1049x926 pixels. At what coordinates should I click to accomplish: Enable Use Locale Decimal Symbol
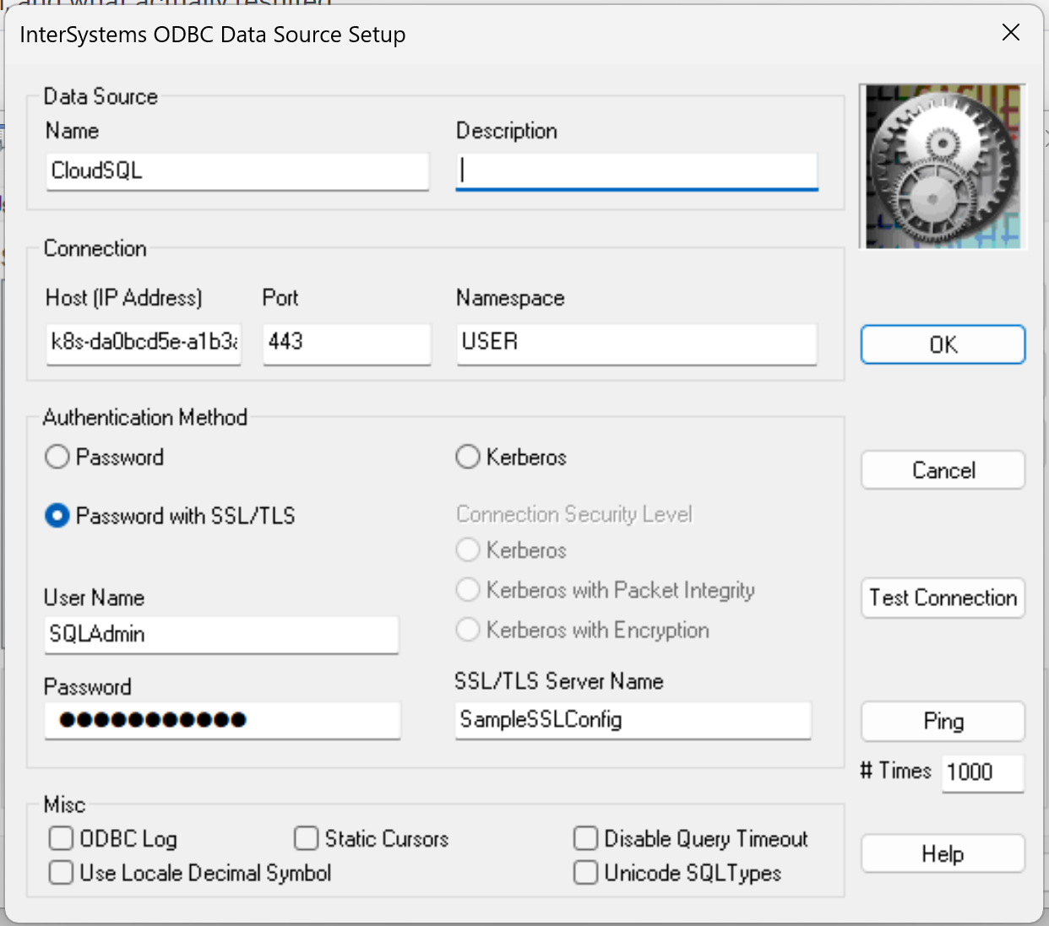(x=61, y=873)
